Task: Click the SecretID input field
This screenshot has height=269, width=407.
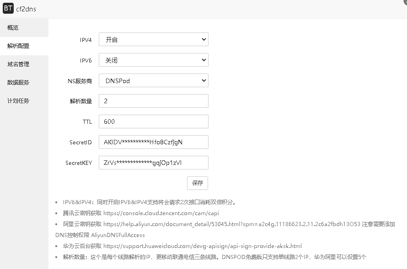Action: pos(153,142)
